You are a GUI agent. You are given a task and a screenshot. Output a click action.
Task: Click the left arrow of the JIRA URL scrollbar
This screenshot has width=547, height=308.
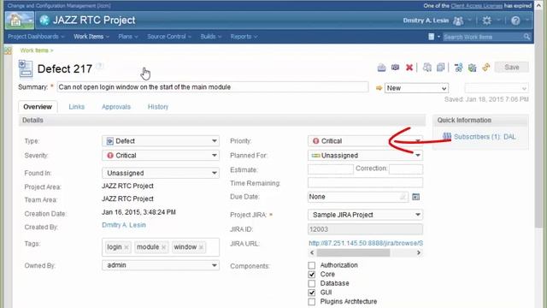point(312,253)
